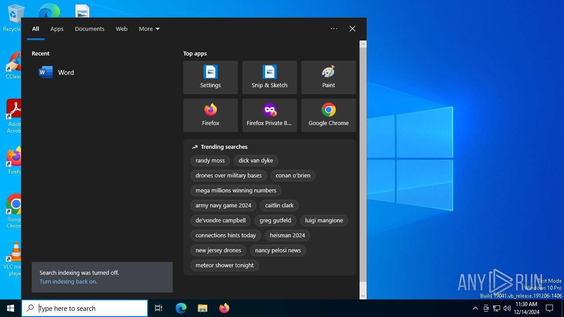Close the search panel
This screenshot has width=564, height=317.
(x=352, y=29)
